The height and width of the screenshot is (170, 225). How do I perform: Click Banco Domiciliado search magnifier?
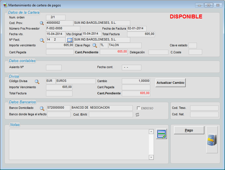pyautogui.click(x=42, y=108)
